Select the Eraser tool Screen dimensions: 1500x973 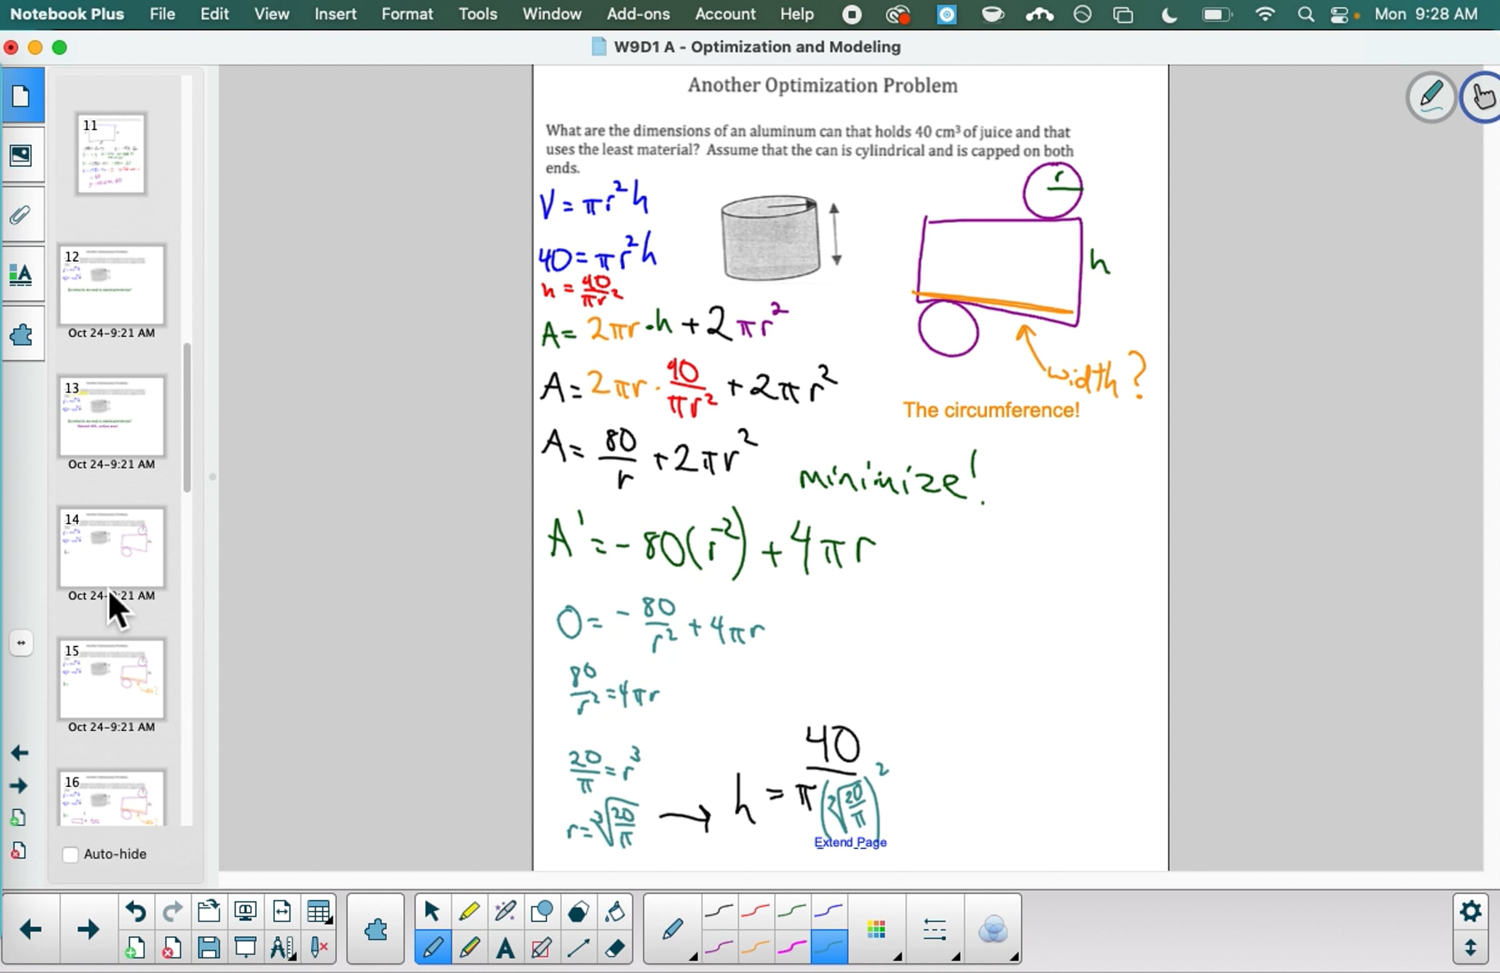tap(614, 948)
